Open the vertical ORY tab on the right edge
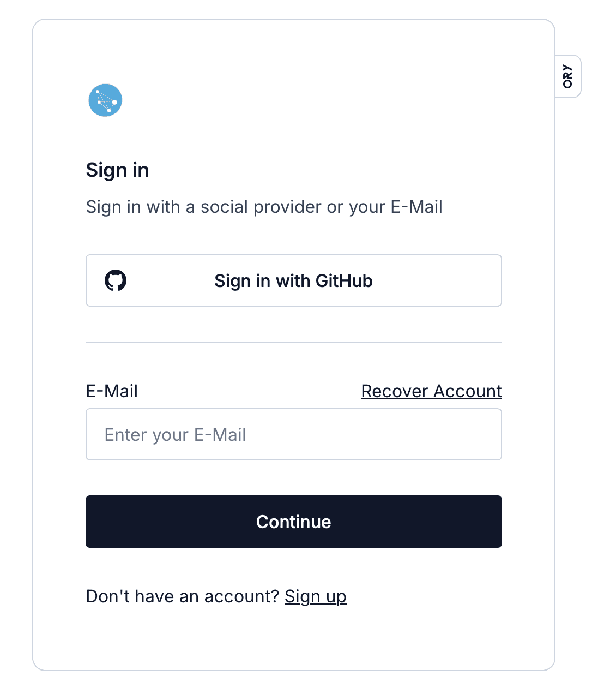Image resolution: width=604 pixels, height=694 pixels. click(567, 76)
